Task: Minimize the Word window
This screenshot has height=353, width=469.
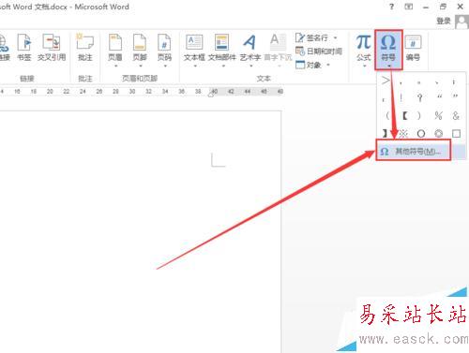Action: point(426,7)
